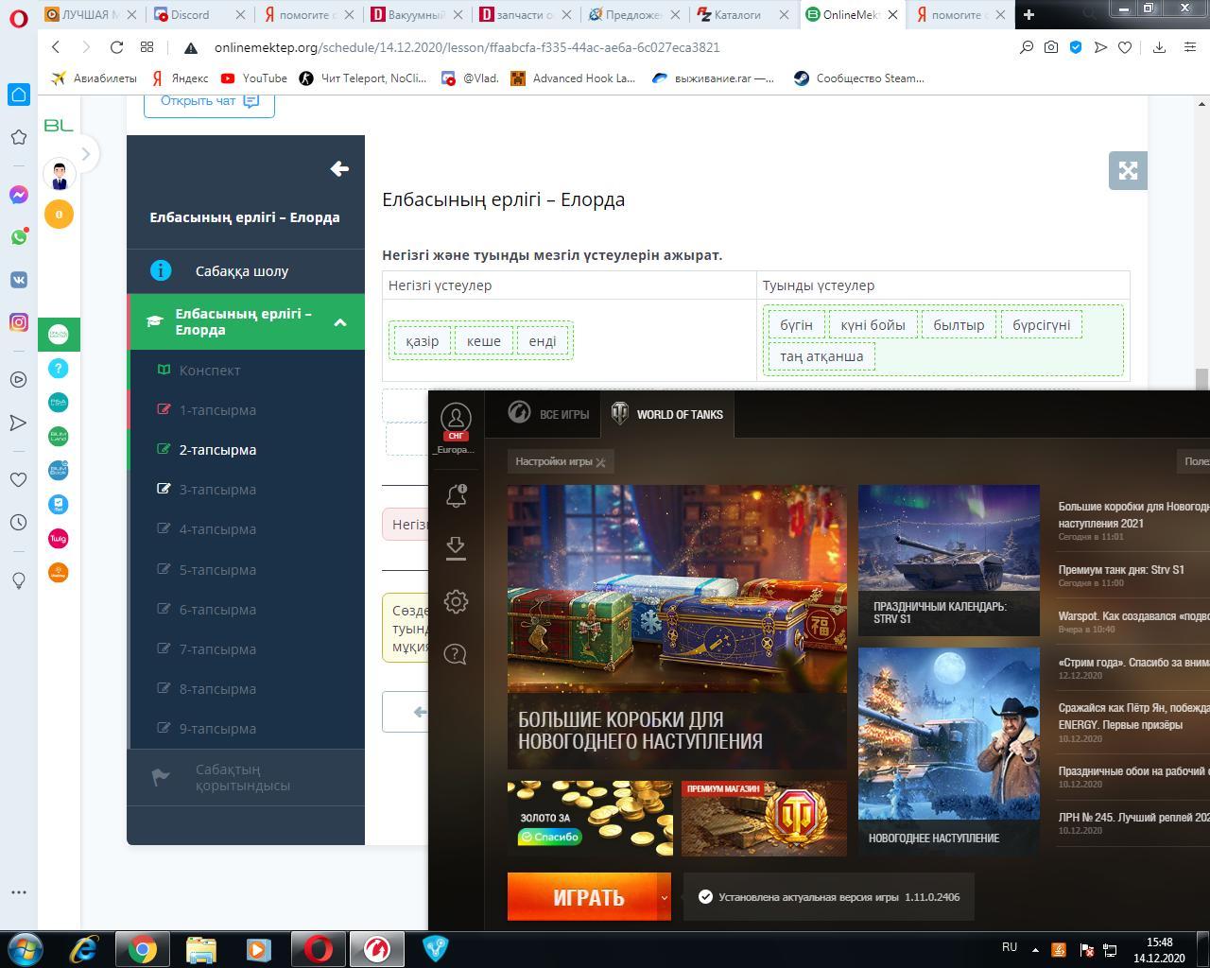Viewport: 1210px width, 968px height.
Task: Go back with browser back arrow
Action: 56,47
